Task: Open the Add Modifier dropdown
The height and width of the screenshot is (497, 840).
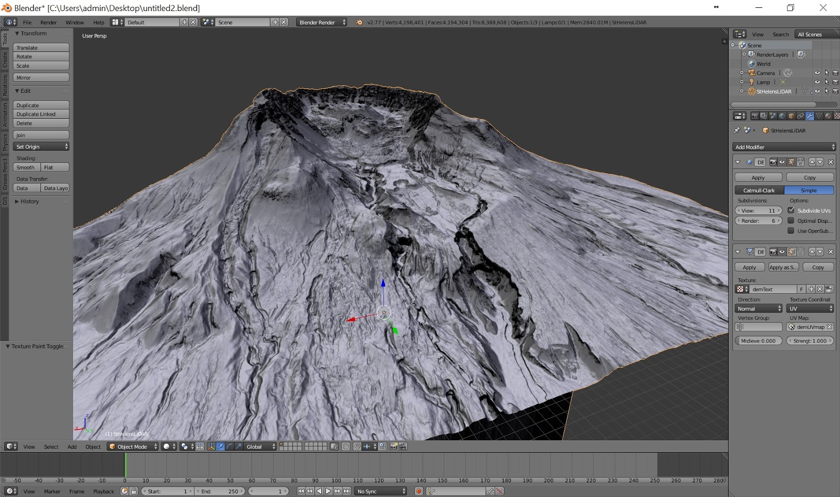Action: click(784, 147)
